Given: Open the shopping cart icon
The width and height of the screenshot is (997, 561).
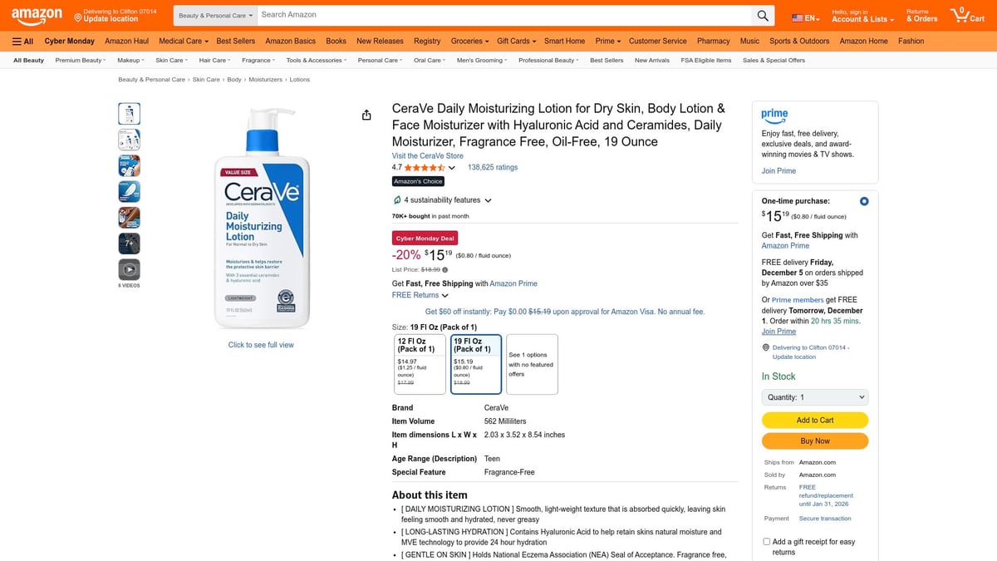Looking at the screenshot, I should [x=962, y=12].
